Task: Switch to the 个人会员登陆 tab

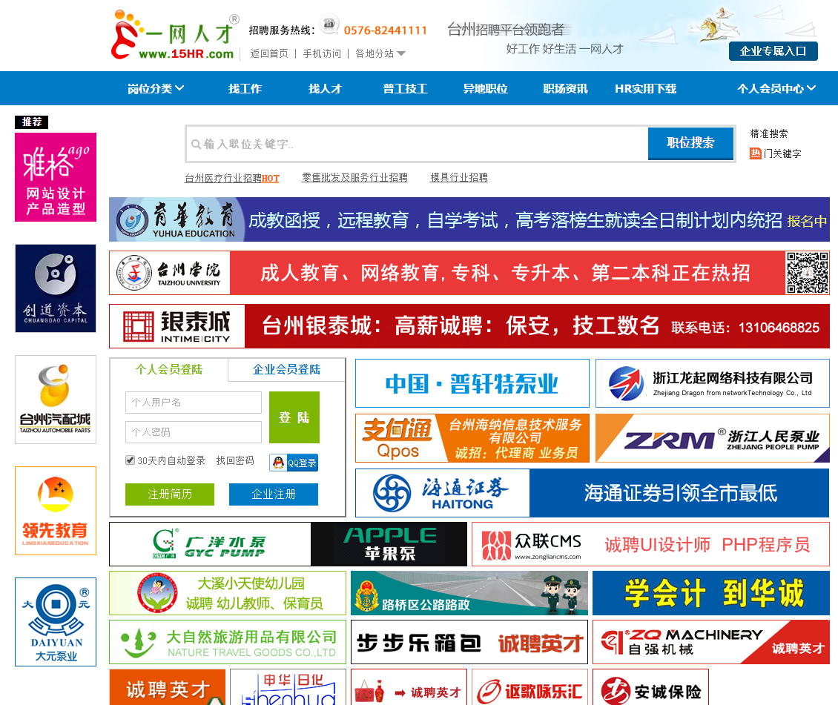Action: (x=169, y=370)
